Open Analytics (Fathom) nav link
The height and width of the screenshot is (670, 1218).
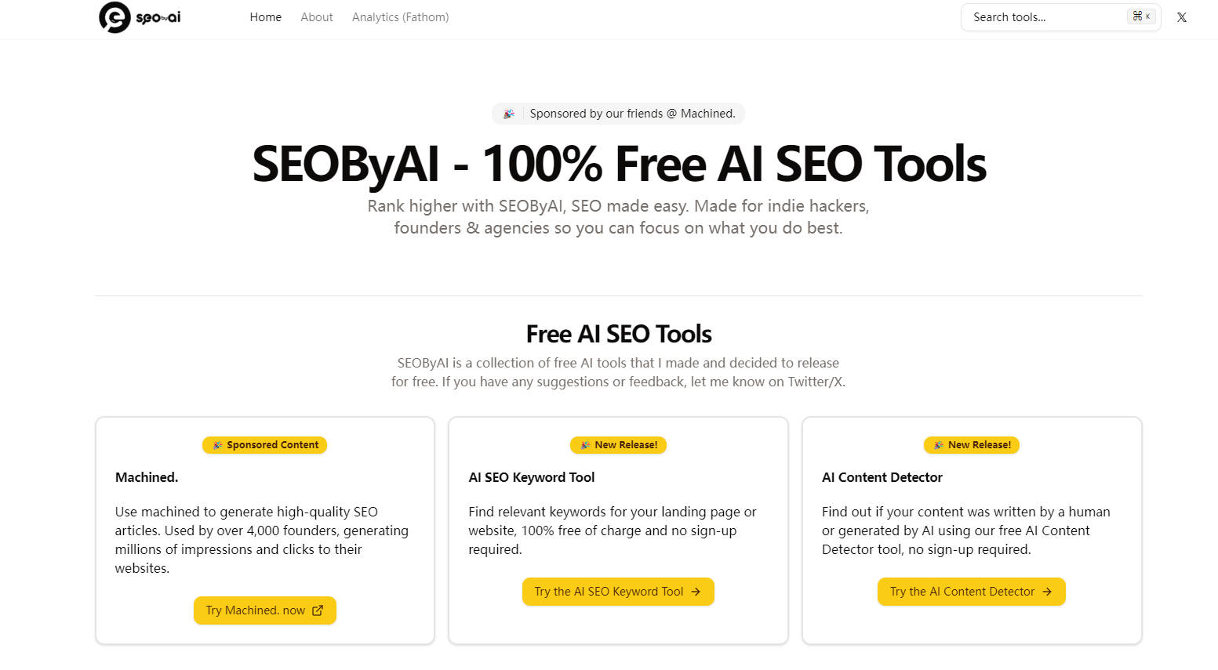pyautogui.click(x=400, y=17)
